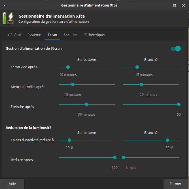Click the '20 %' value label
This screenshot has height=189, width=189.
tap(69, 148)
